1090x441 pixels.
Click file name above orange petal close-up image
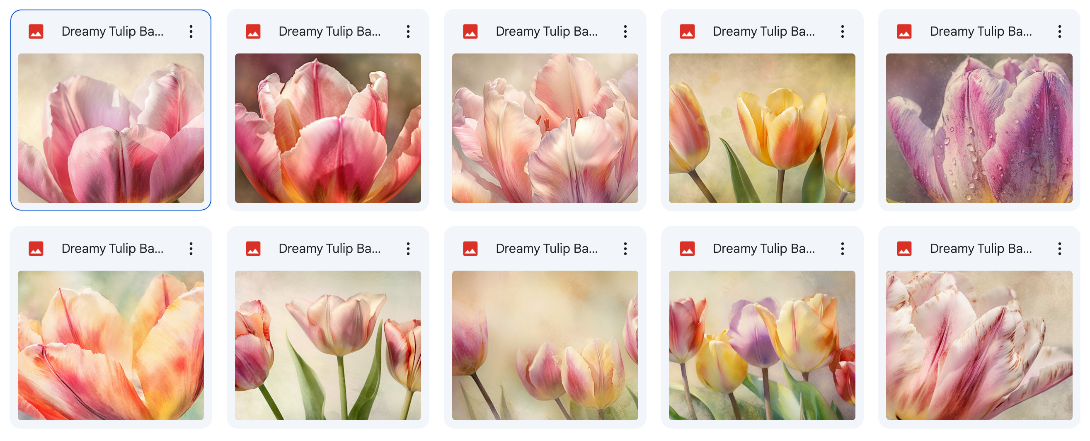coord(113,249)
